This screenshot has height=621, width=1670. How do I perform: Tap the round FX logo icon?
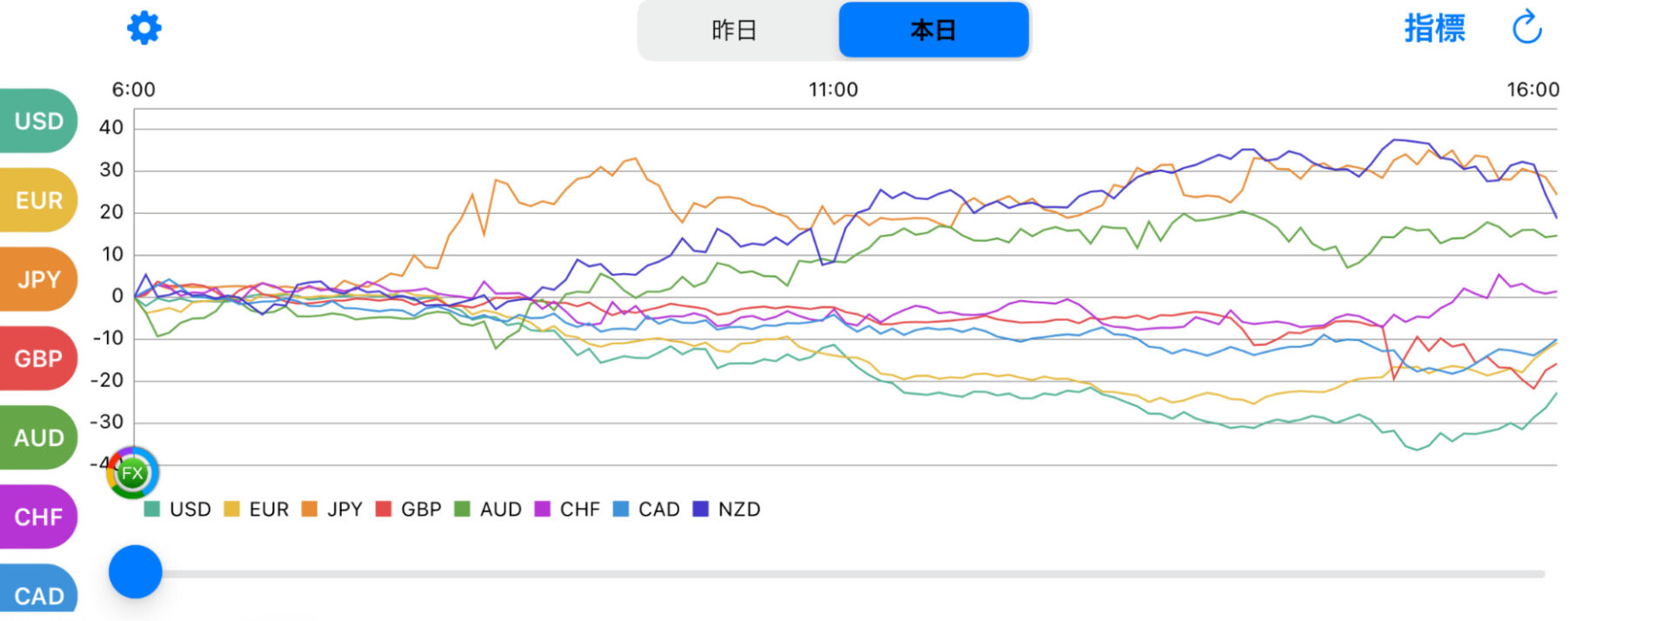click(x=132, y=473)
